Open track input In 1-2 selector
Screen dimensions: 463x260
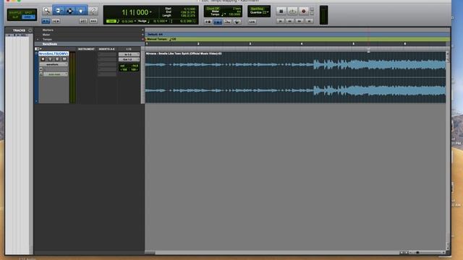click(x=129, y=55)
